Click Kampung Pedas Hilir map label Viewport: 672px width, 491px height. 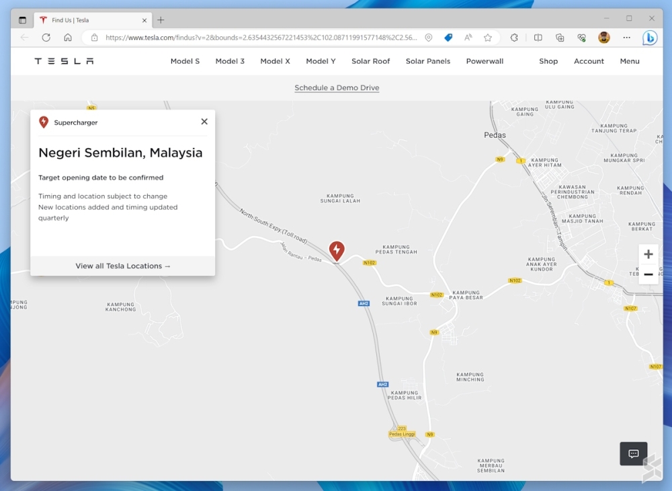405,395
